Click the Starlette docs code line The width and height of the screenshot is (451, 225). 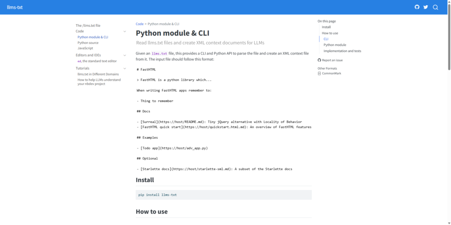214,169
